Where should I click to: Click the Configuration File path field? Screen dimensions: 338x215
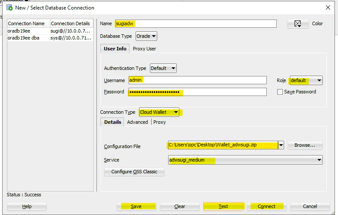point(223,145)
